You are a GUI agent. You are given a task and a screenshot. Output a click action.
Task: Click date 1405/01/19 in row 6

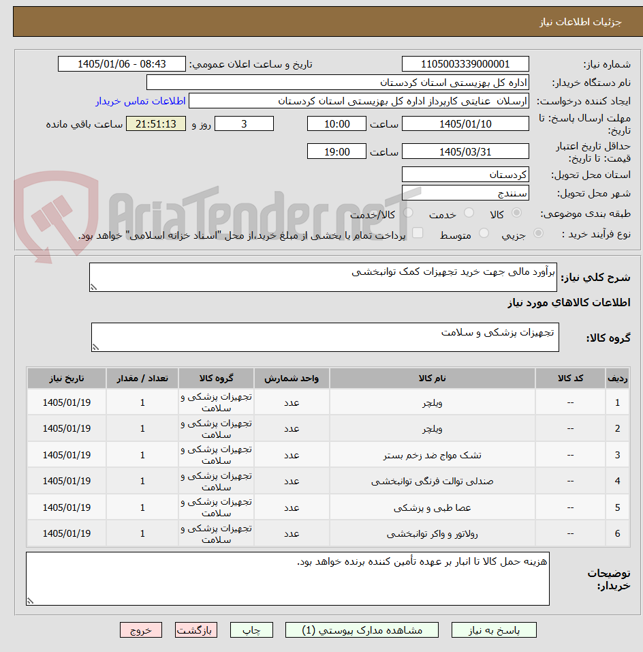(67, 533)
